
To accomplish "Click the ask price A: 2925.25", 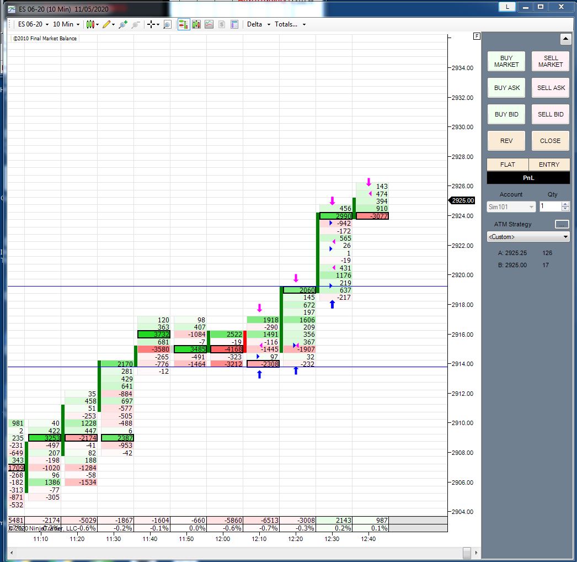I will [512, 253].
